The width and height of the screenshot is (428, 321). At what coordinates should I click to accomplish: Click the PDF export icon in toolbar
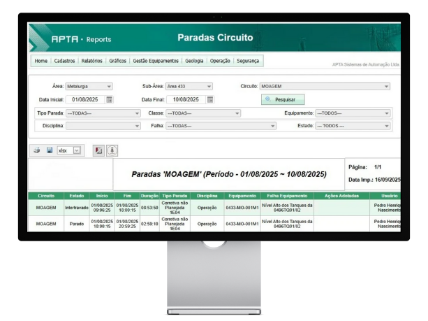click(x=98, y=150)
